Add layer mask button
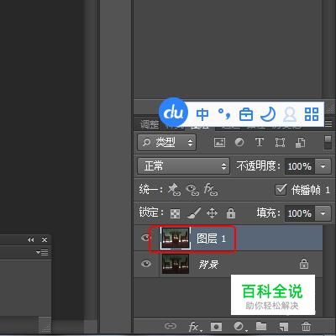336x336 pixels. (x=216, y=327)
